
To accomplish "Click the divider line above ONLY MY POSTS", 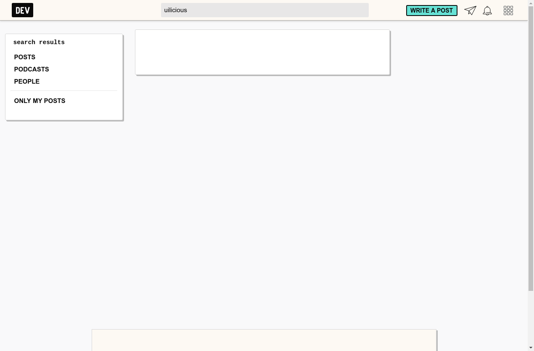I will coord(64,90).
